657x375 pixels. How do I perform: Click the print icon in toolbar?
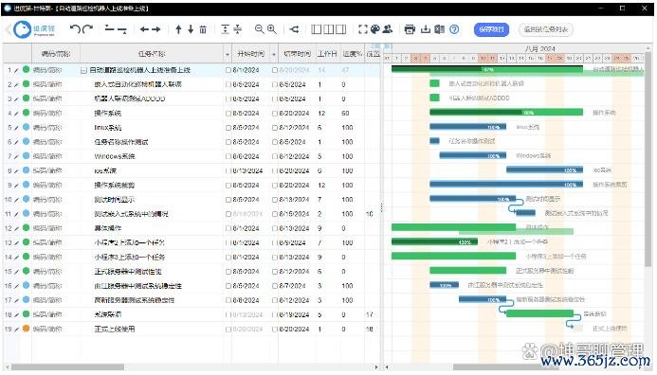[x=410, y=29]
